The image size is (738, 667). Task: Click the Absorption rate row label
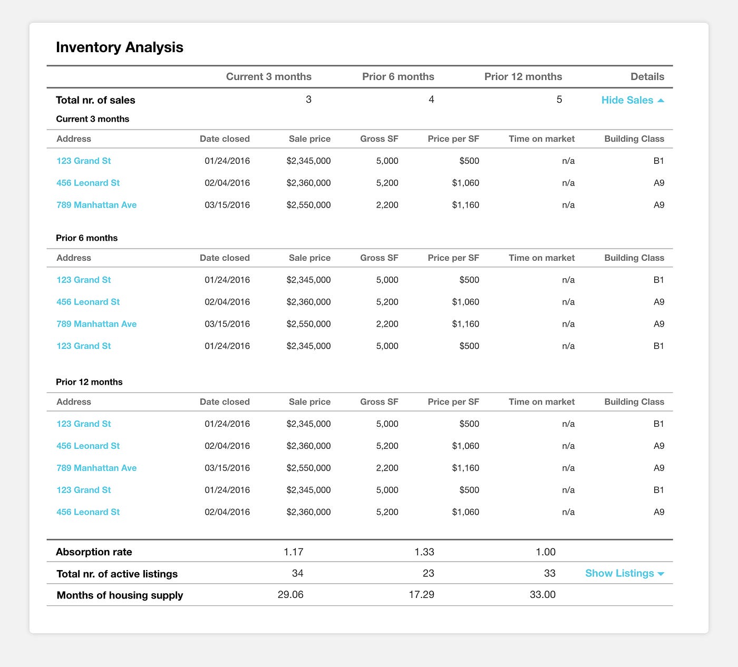click(x=94, y=552)
